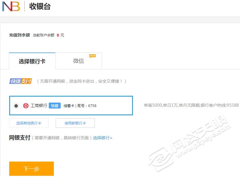The width and height of the screenshot is (240, 177).
Task: Click the 使用新银行卡 button
Action: pyautogui.click(x=75, y=123)
